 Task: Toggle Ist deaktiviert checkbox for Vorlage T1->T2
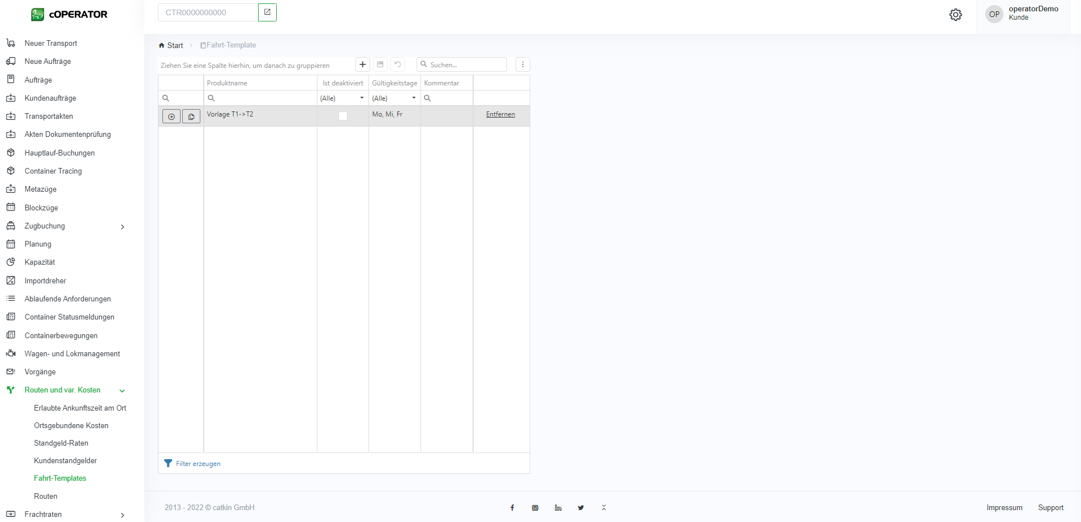click(343, 116)
